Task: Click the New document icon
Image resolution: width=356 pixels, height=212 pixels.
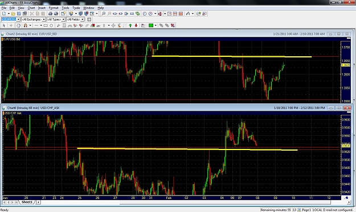Action: [x=4, y=14]
